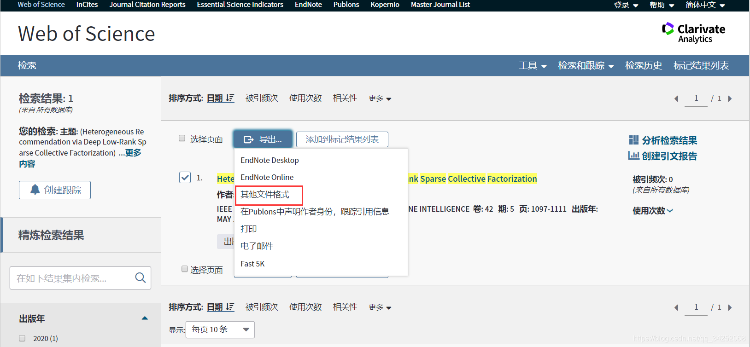Sort by 相关性 in top sort bar
Screen dimensions: 750x347
345,98
